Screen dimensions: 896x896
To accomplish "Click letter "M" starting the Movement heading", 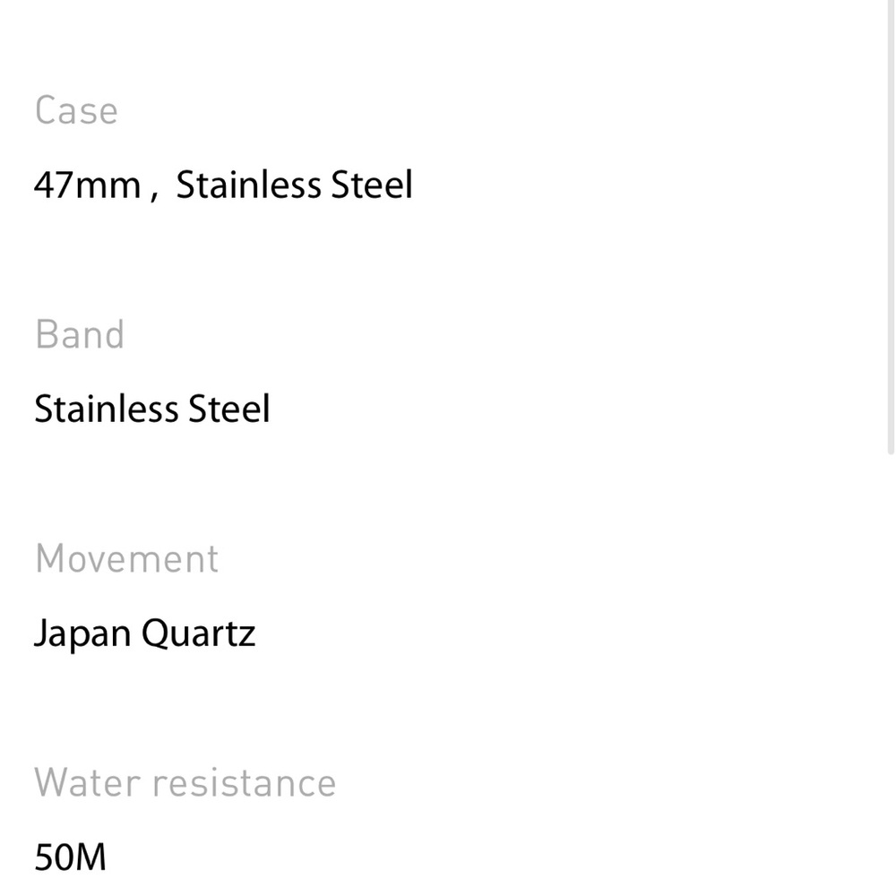I will (x=49, y=559).
